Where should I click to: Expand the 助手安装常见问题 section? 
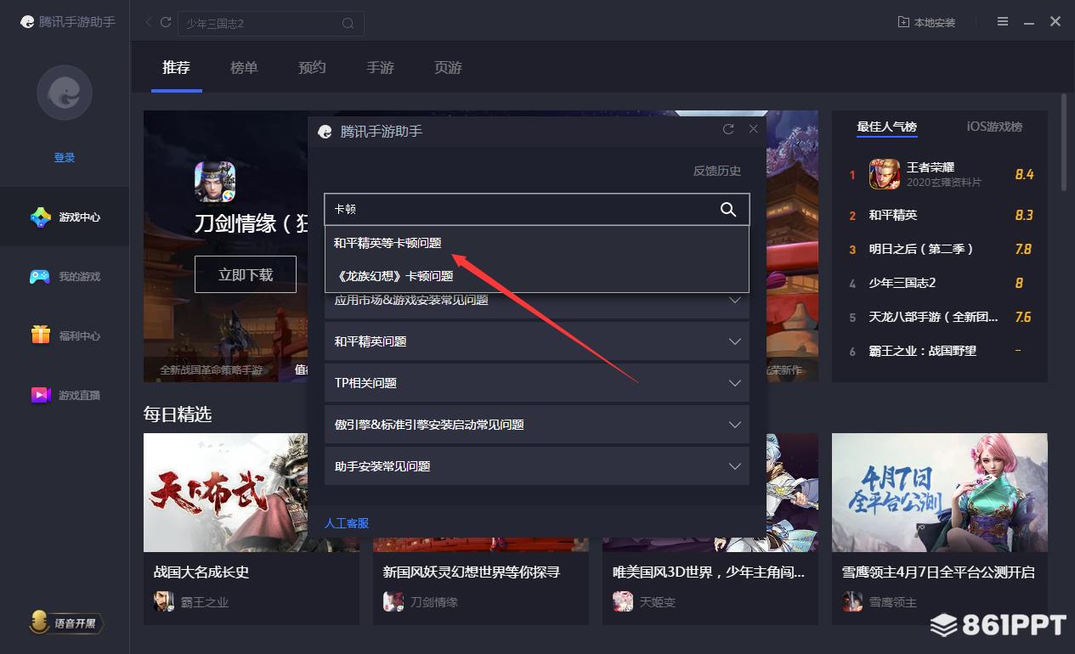coord(537,466)
